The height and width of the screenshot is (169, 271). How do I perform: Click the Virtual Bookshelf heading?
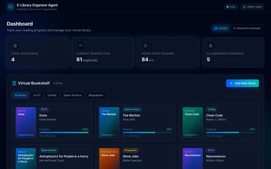(x=34, y=83)
